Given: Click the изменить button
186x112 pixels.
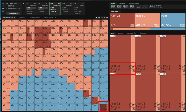Looking at the screenshot, I should (x=13, y=13).
